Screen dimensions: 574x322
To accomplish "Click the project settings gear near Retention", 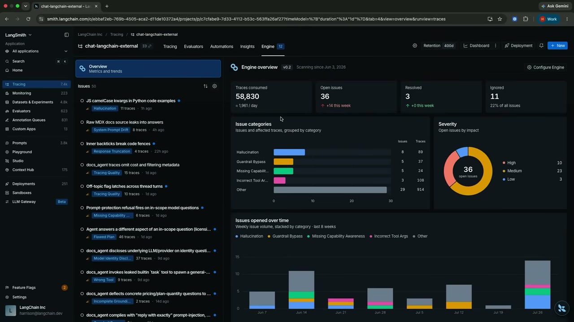I will tap(415, 46).
